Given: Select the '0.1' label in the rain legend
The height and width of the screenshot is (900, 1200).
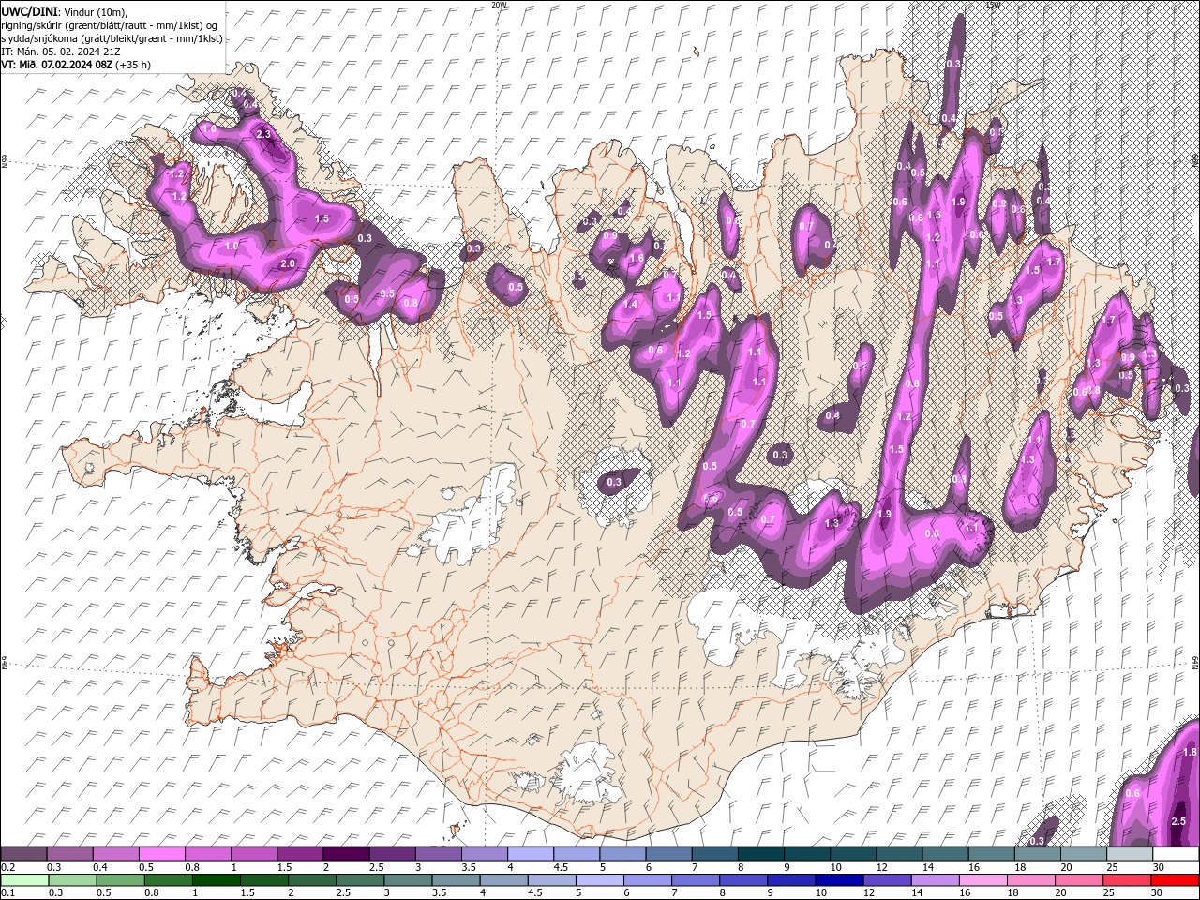Looking at the screenshot, I should pyautogui.click(x=7, y=893).
